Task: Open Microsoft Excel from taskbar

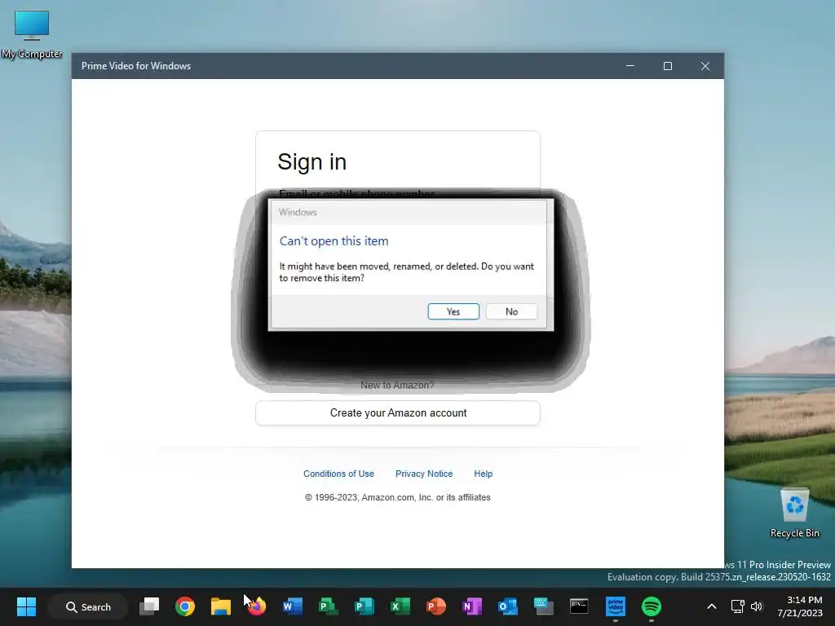Action: (x=400, y=606)
